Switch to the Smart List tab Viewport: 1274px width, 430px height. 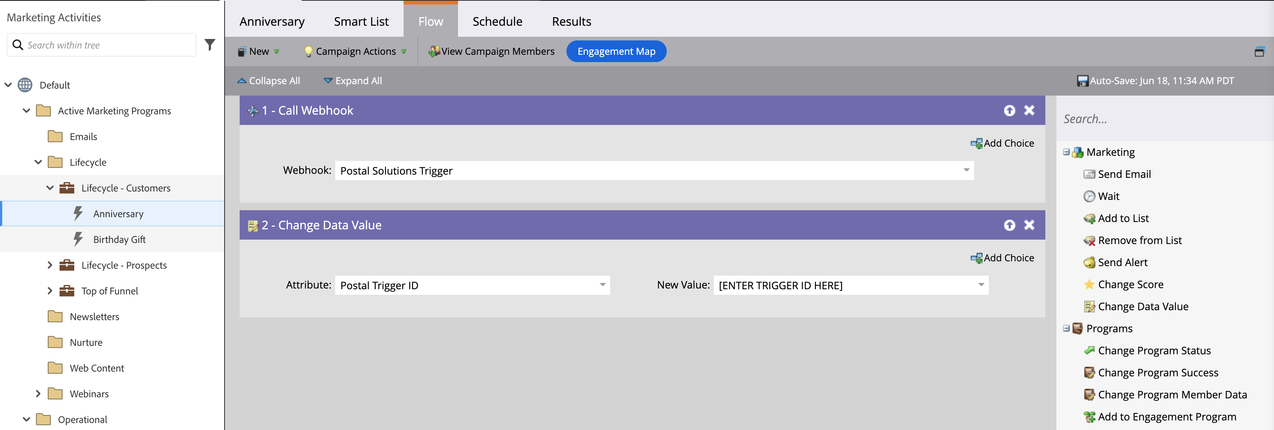(x=361, y=22)
